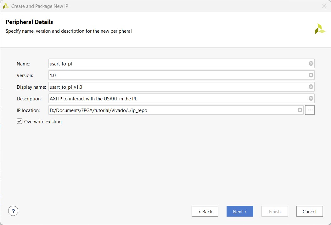This screenshot has height=225, width=331.
Task: Clear the Description field with the X icon
Action: [x=311, y=98]
